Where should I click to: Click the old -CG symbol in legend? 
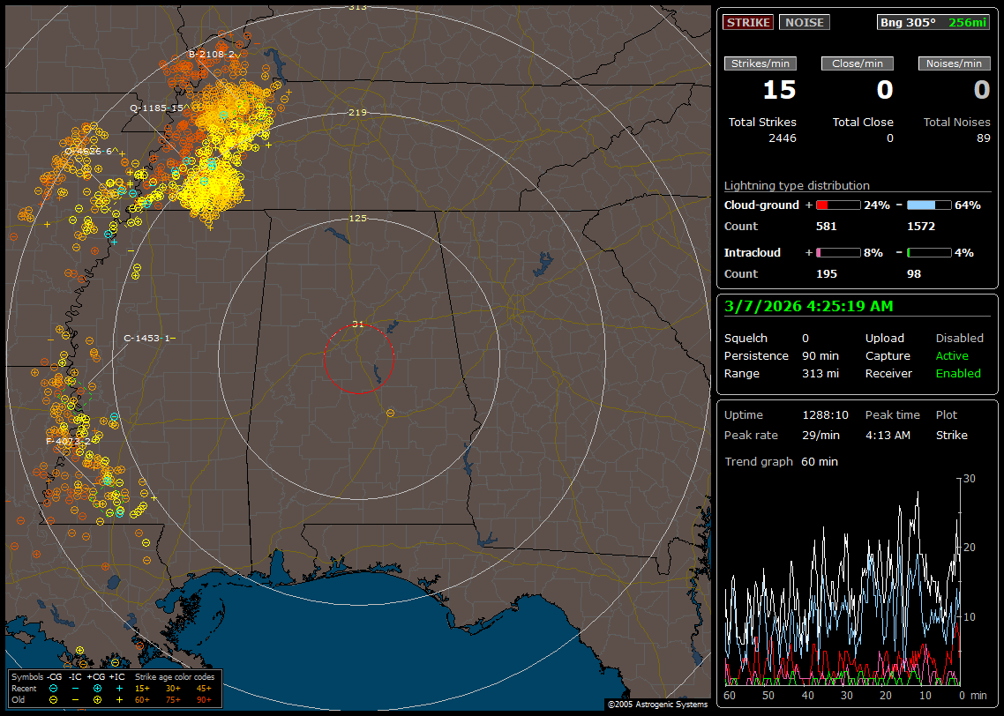54,699
